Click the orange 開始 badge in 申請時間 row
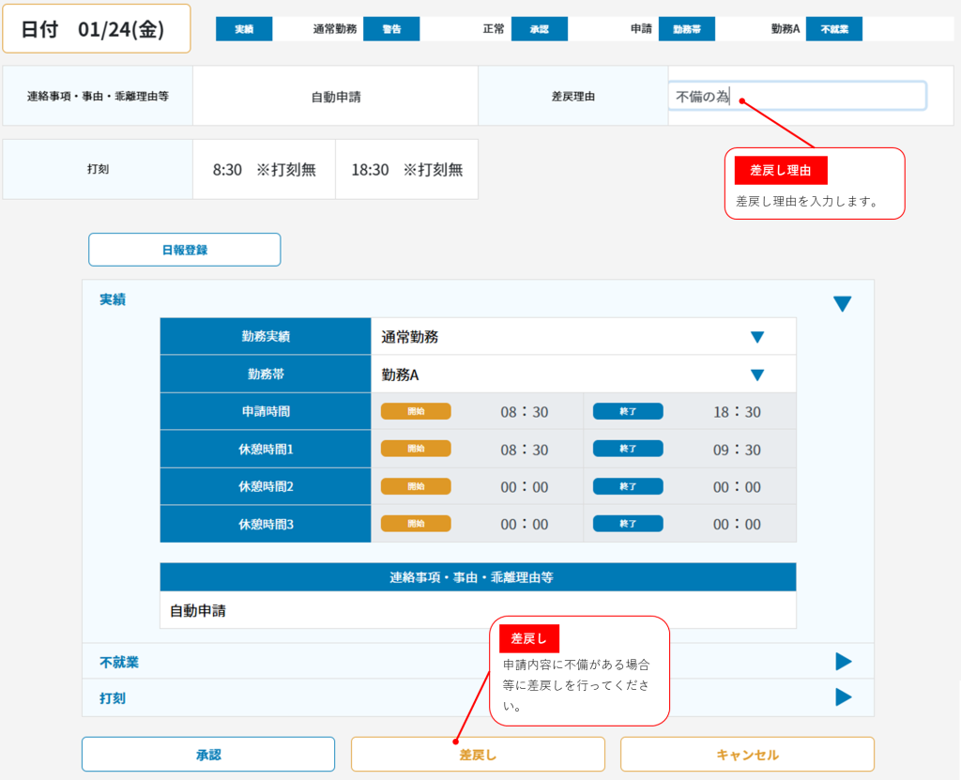 416,411
